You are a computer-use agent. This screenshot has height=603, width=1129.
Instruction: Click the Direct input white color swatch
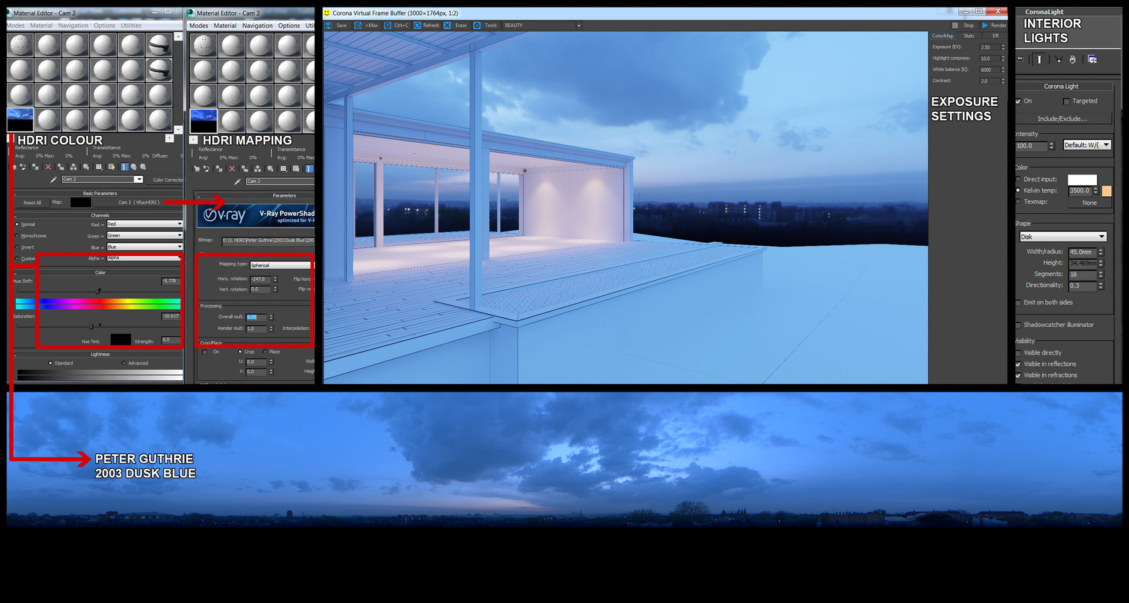click(x=1082, y=180)
